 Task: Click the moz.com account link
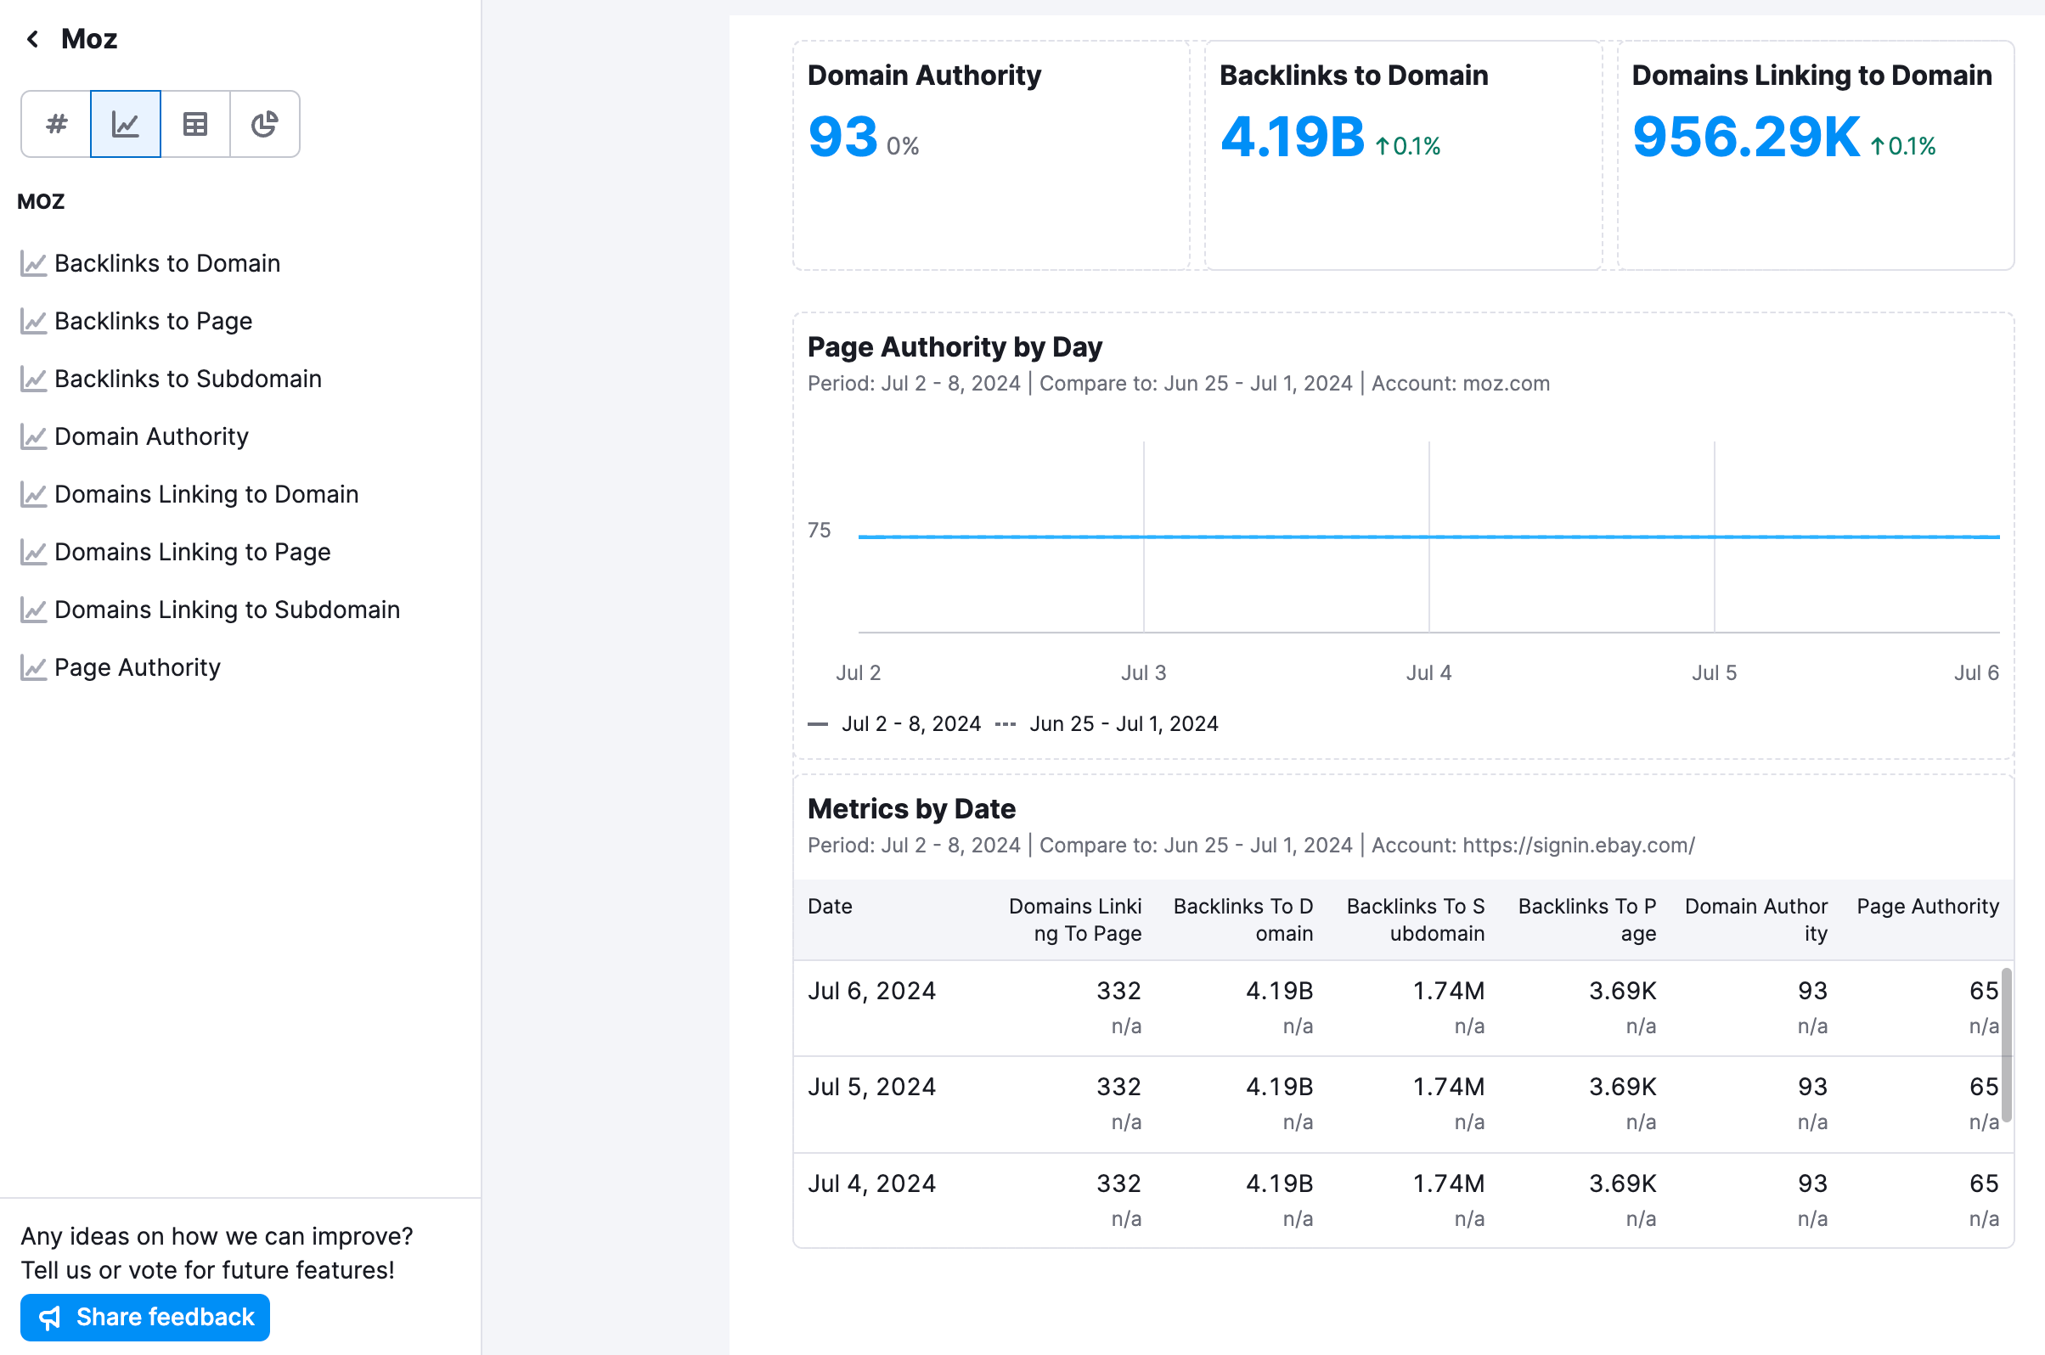(x=1507, y=383)
